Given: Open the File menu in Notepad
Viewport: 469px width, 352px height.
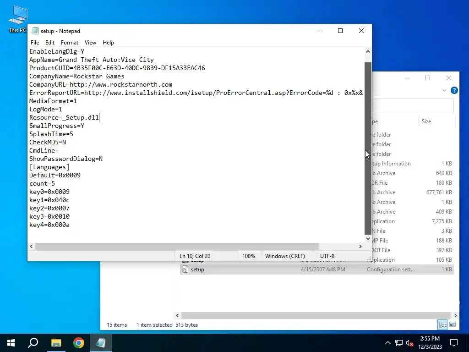Looking at the screenshot, I should (35, 43).
